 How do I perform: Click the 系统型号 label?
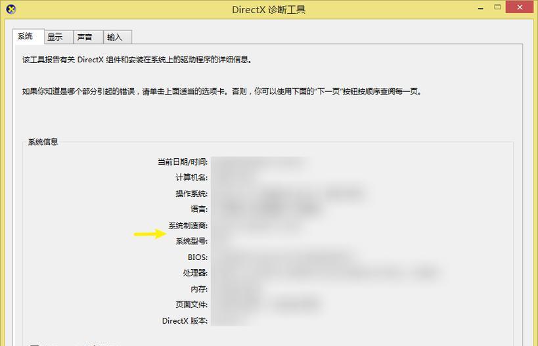(x=191, y=242)
